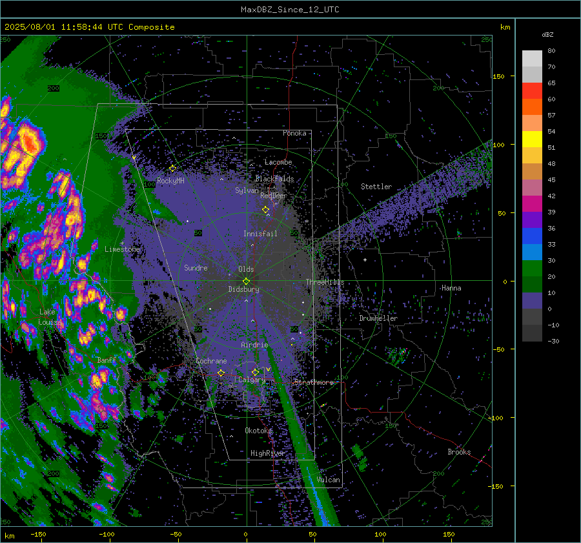581x543 pixels.
Task: Select the Airdrie city label
Action: 254,345
